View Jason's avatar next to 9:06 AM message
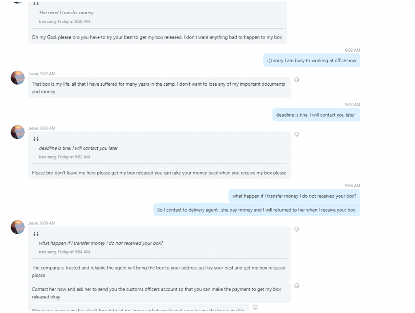Screen dimensions: 415x313 [17, 227]
